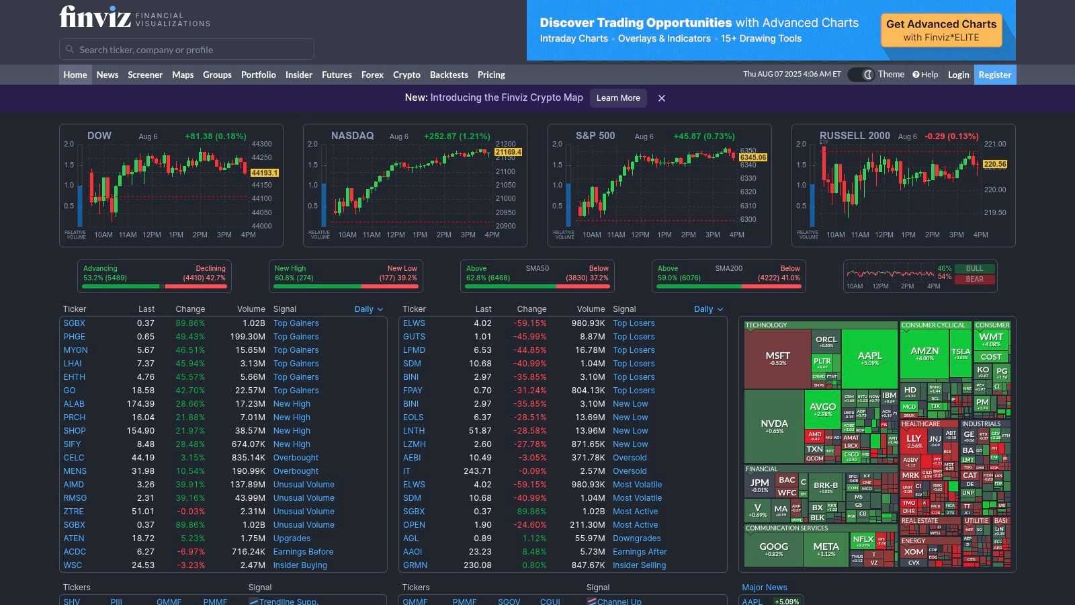Open the Russell 2000 chart
The image size is (1075, 605).
coord(904,186)
